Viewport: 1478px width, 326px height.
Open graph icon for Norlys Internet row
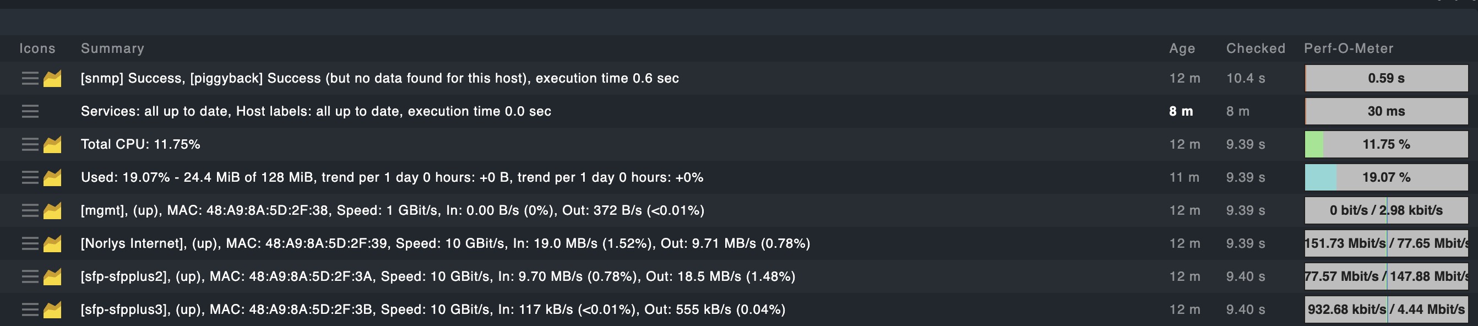tap(52, 244)
